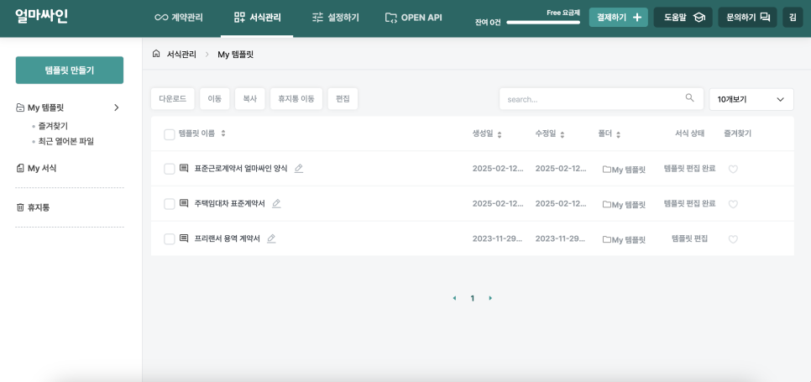
Task: Switch to the 서식관리 tab
Action: tap(257, 18)
